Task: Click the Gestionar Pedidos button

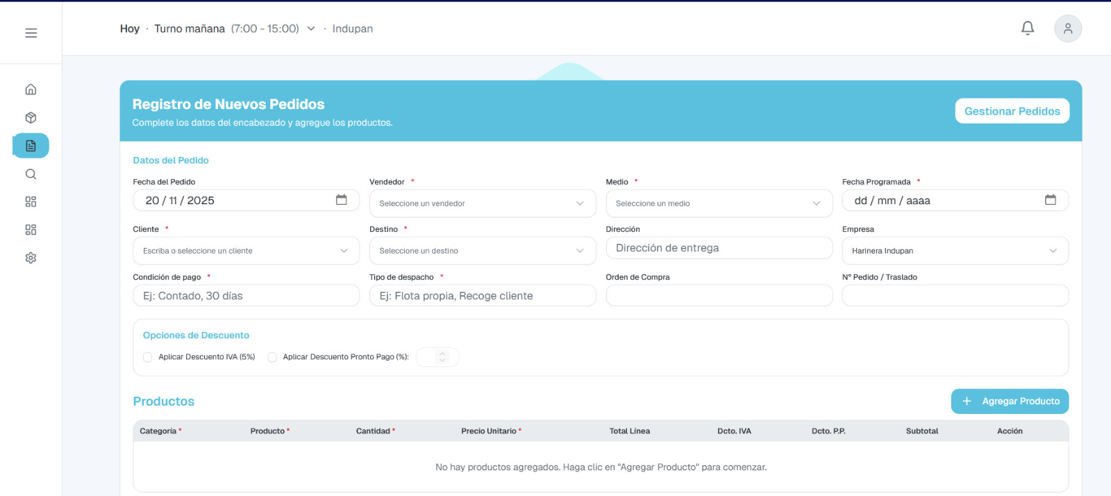Action: click(1012, 111)
